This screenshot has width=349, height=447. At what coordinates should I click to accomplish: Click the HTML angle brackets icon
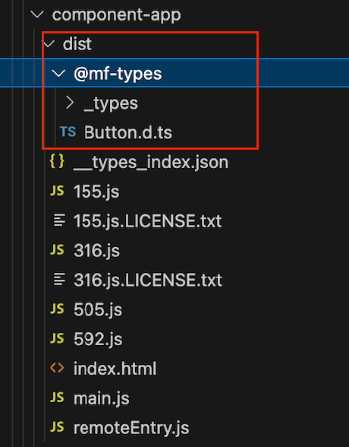57,368
